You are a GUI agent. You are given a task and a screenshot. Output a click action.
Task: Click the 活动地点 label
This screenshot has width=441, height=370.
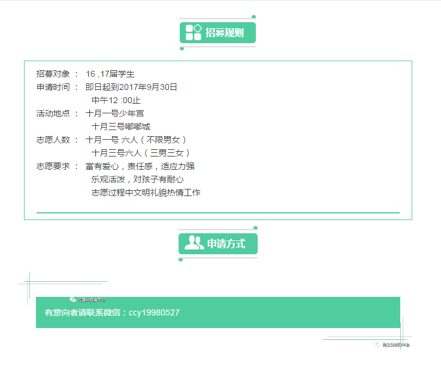53,113
